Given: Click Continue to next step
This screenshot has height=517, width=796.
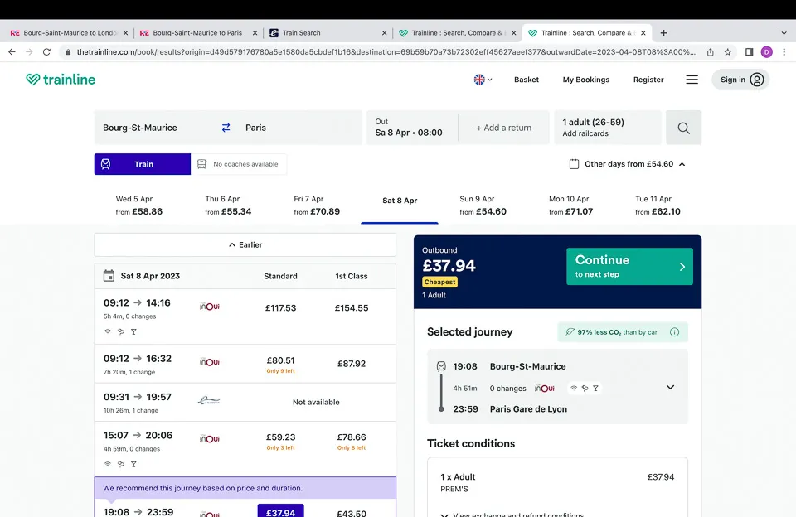Looking at the screenshot, I should click(x=629, y=266).
